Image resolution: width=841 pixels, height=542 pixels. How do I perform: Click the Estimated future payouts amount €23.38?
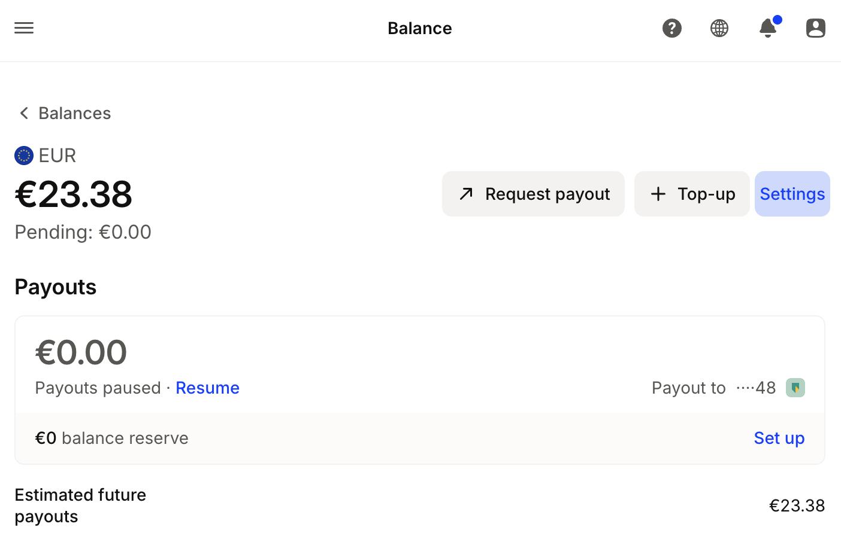click(x=797, y=506)
